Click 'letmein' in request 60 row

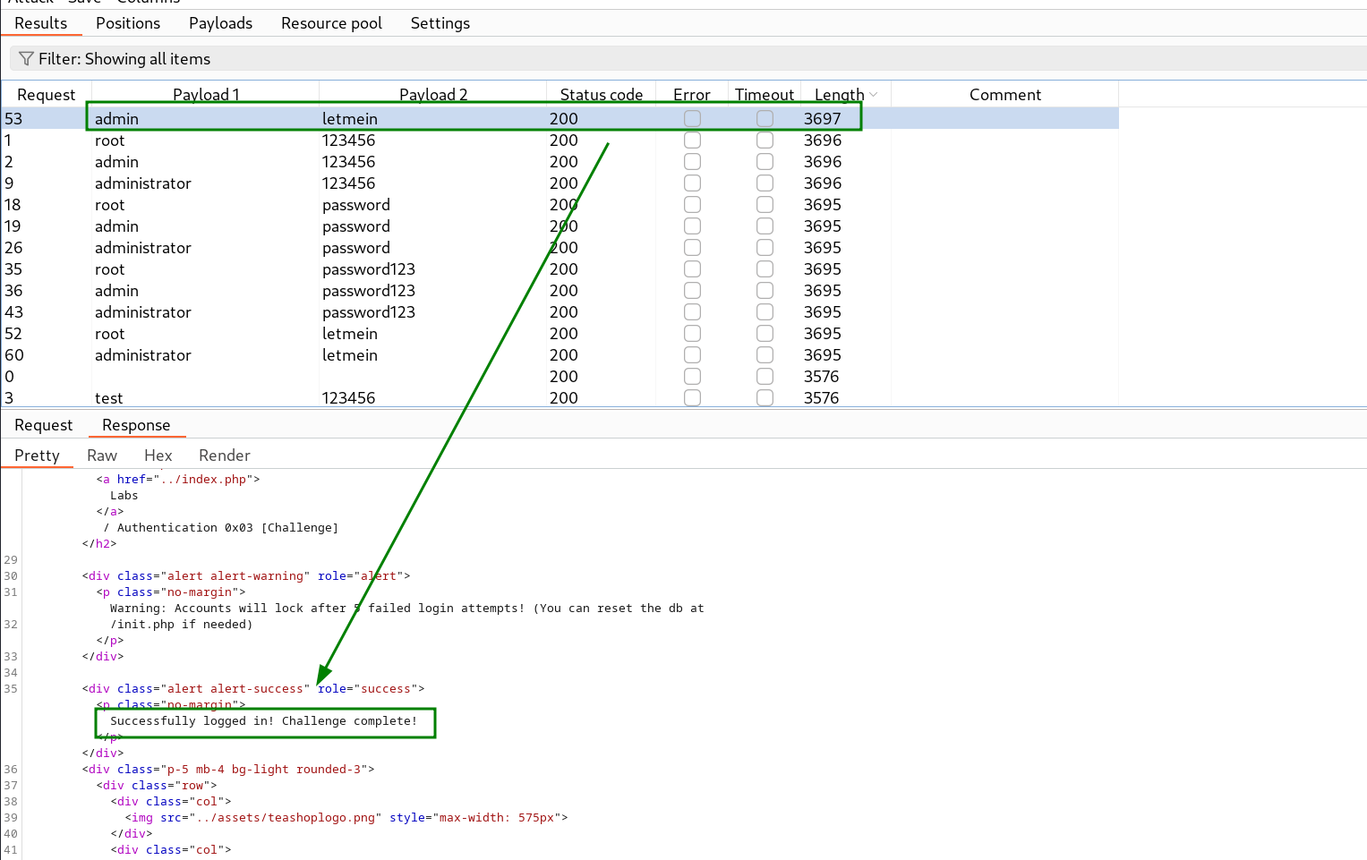(x=350, y=355)
